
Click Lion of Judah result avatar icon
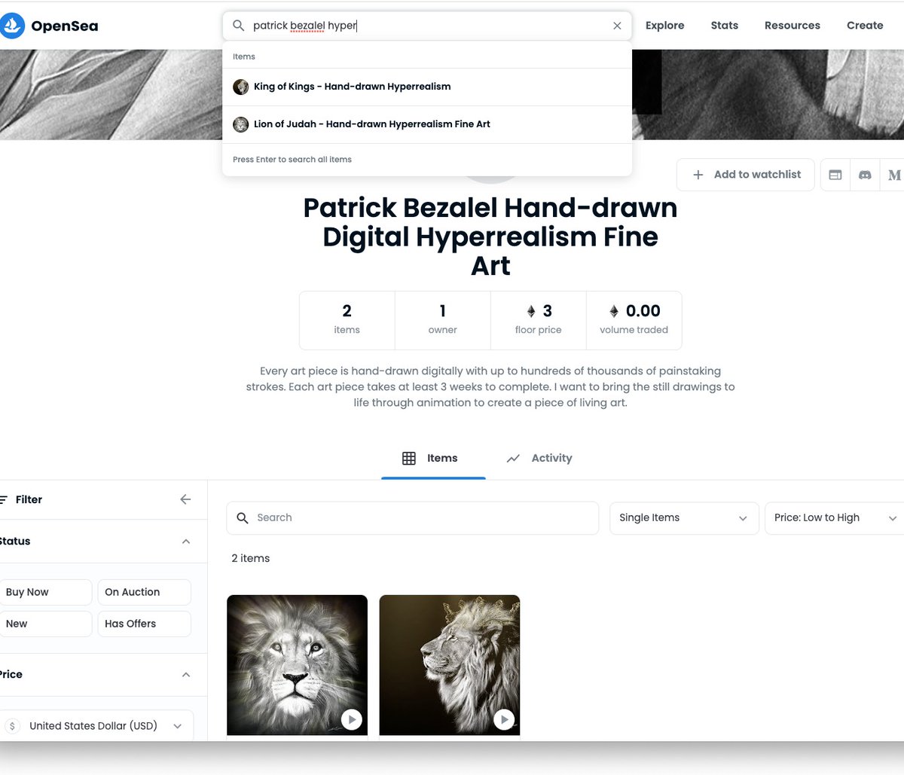coord(241,124)
